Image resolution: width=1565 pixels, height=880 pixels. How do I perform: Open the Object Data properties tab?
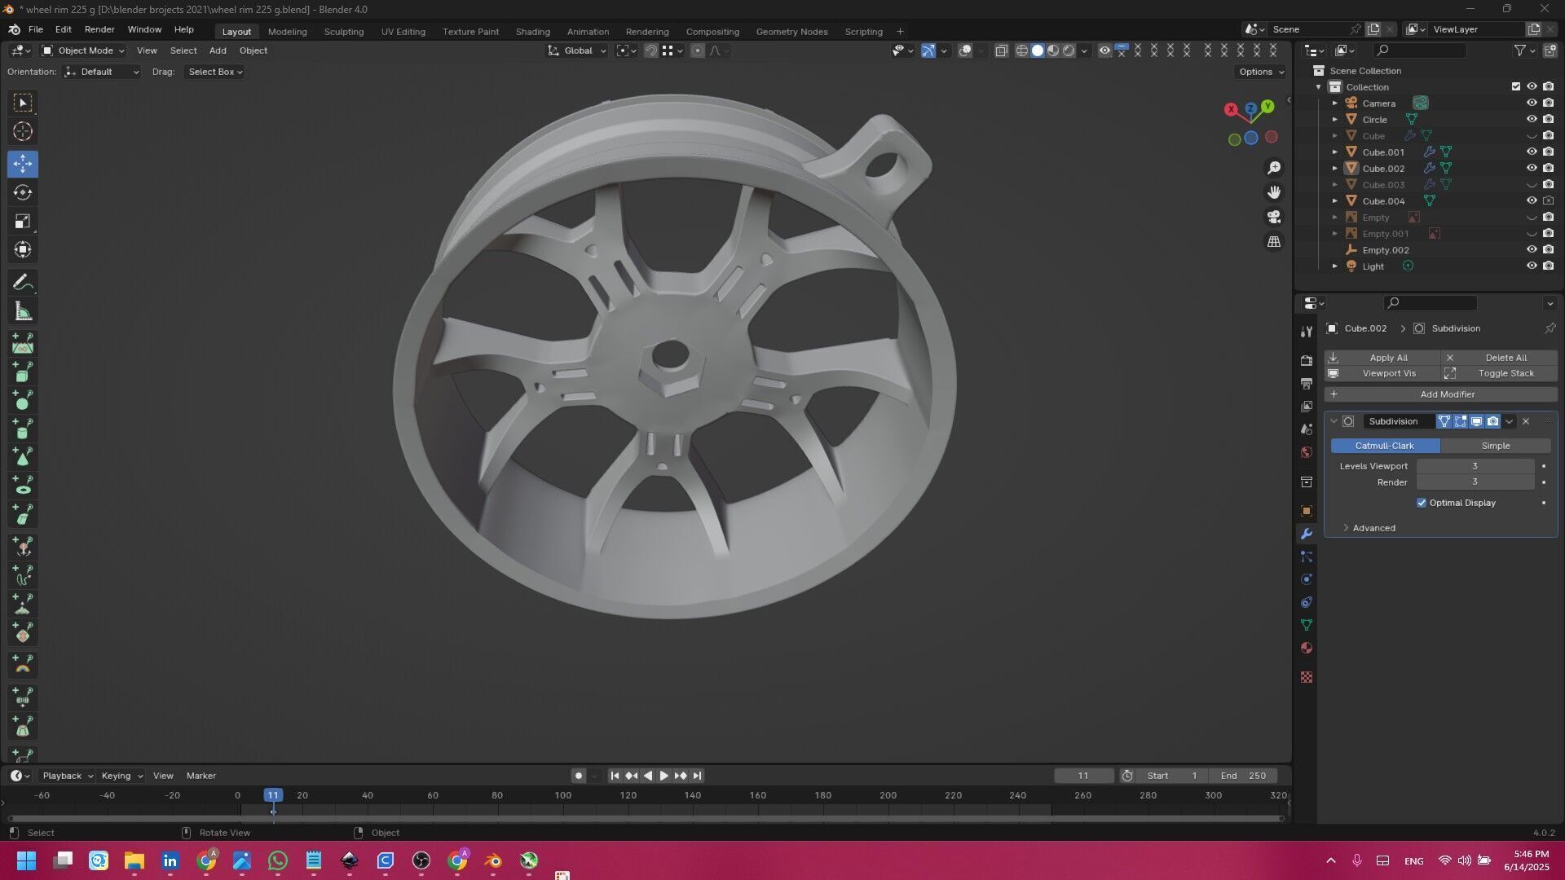1307,625
